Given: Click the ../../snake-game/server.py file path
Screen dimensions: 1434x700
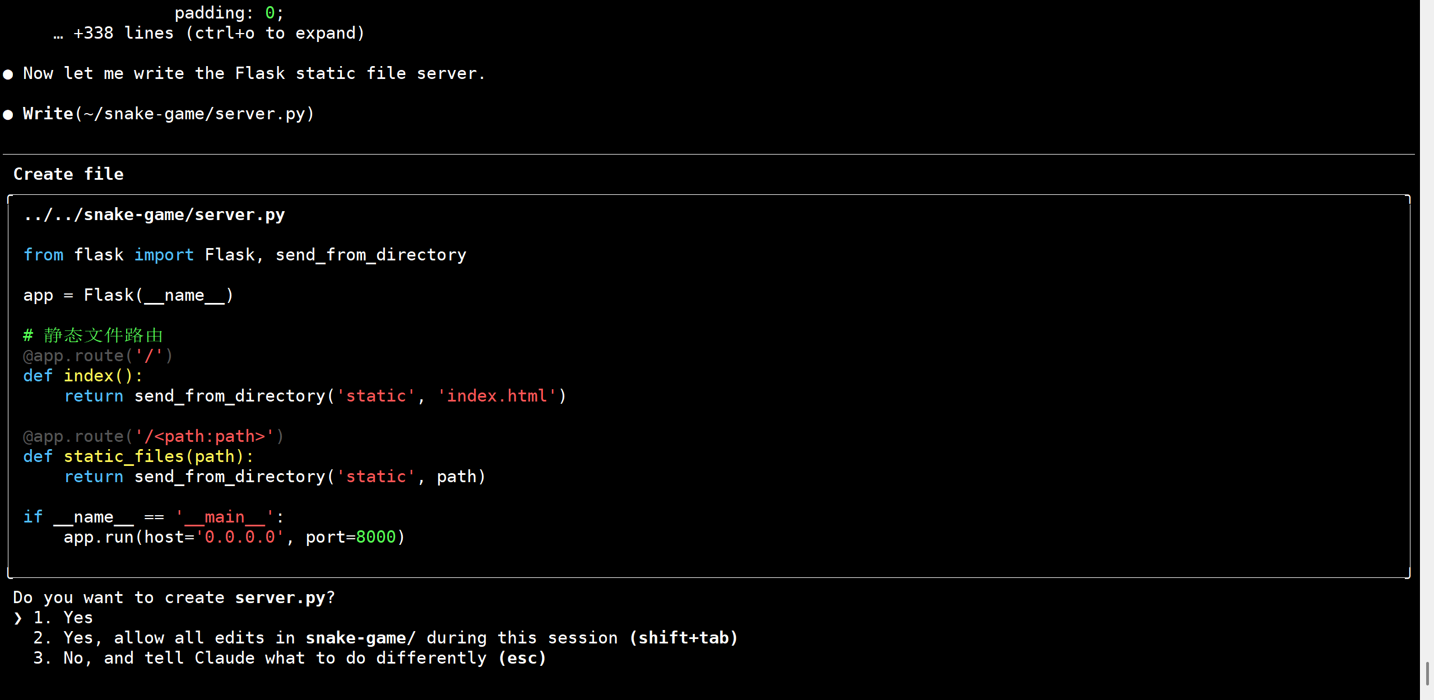Looking at the screenshot, I should [x=155, y=214].
